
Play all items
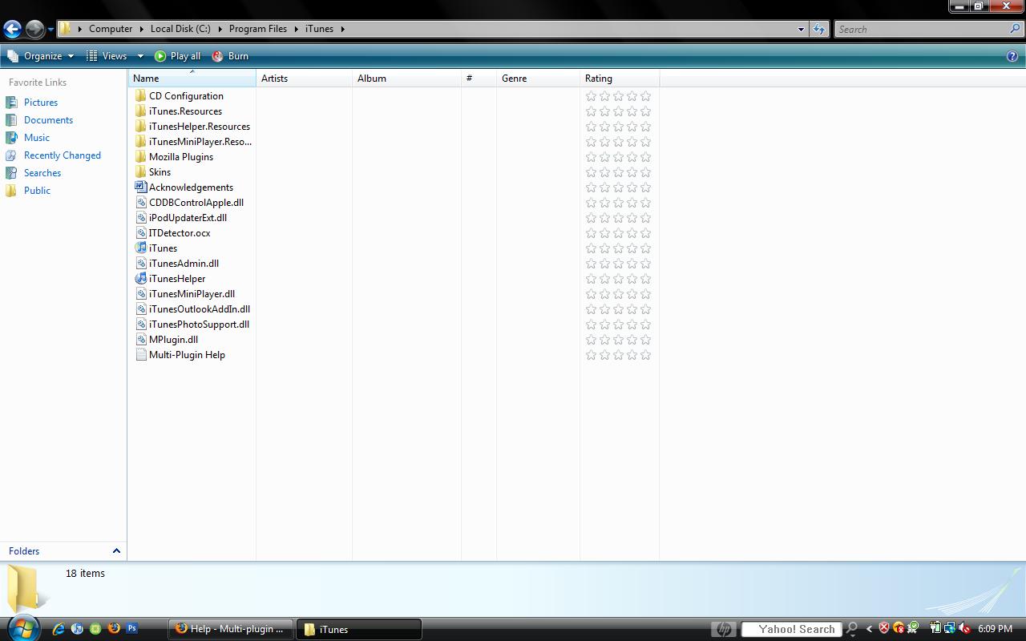(177, 56)
